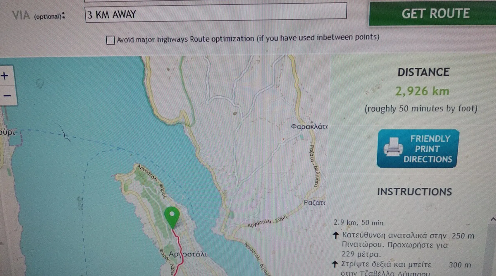Zoom in on the map

pos(5,76)
